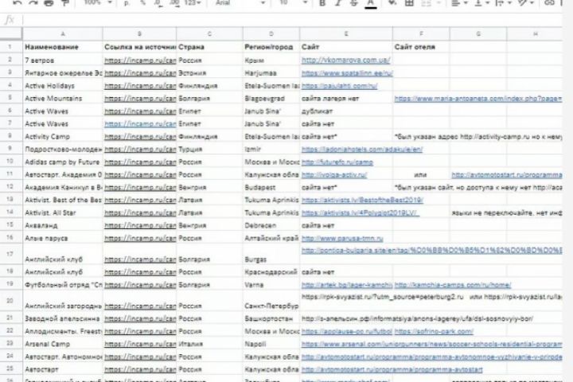573x382 pixels.
Task: Toggle strikethrough formatting
Action: click(x=353, y=3)
